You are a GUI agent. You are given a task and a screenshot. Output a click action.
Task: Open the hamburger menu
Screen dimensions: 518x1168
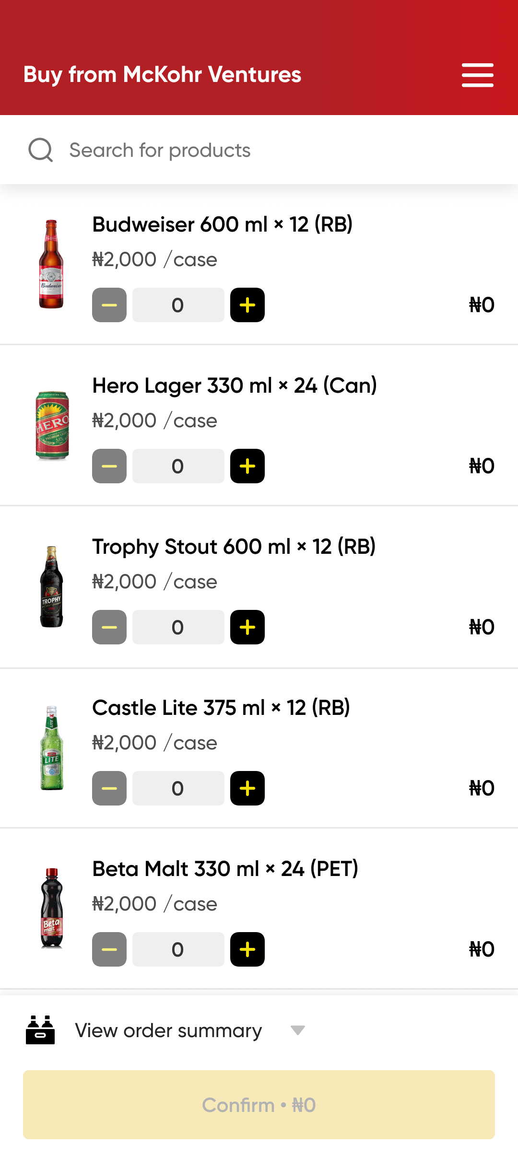click(x=477, y=75)
